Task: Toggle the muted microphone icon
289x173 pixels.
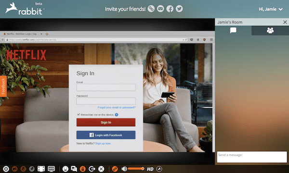Action: (x=23, y=169)
